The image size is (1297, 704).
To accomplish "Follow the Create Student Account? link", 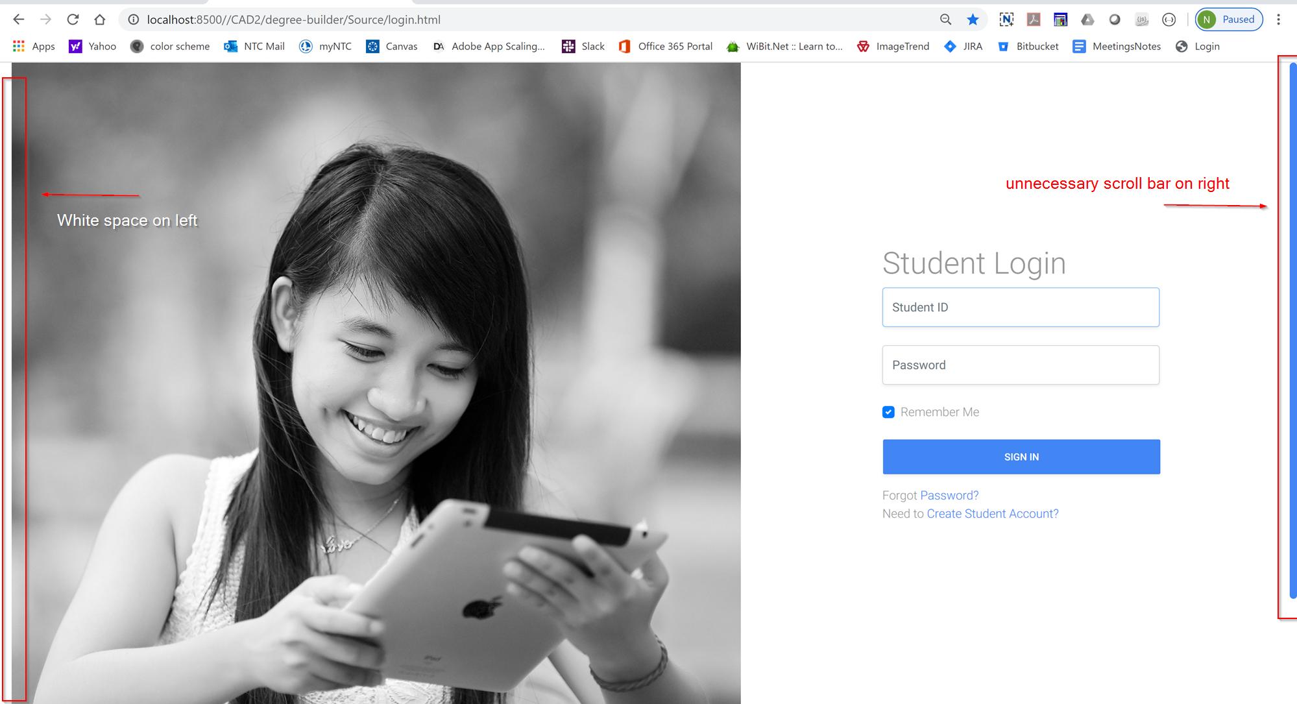I will 992,513.
